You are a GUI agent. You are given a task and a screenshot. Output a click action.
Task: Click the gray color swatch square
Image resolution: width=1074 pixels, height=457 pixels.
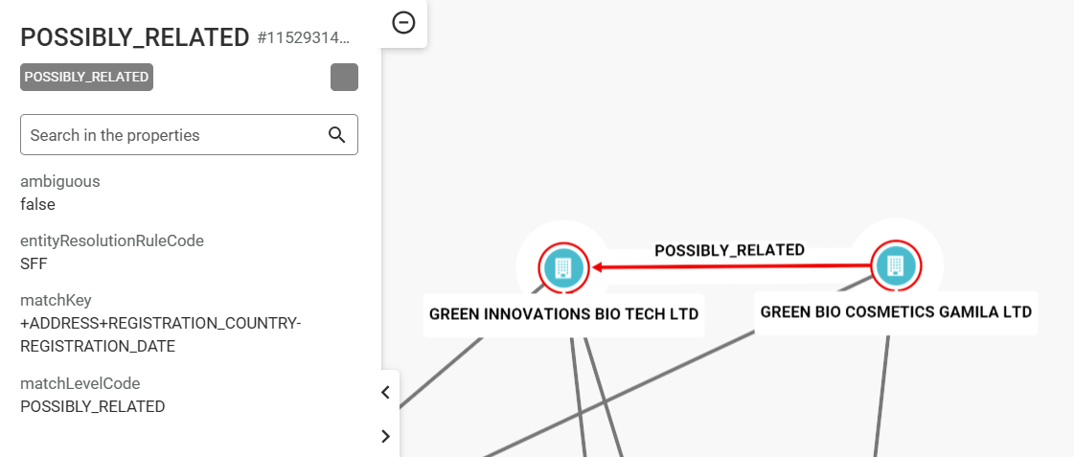tap(345, 78)
